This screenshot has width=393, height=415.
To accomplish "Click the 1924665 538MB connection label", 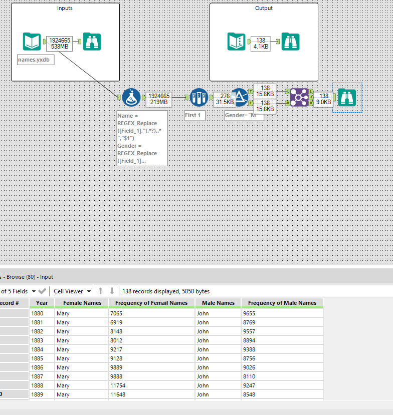I will coord(60,44).
